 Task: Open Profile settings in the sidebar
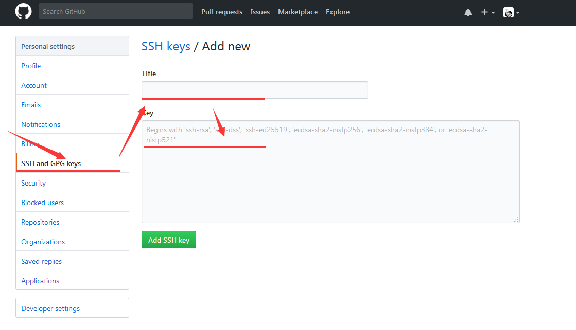tap(31, 66)
